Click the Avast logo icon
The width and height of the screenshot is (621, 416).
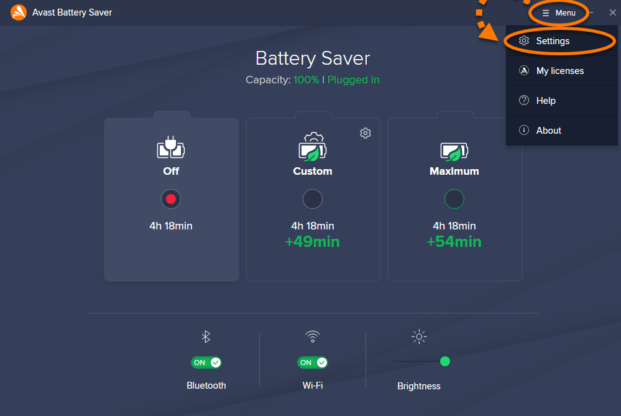19,12
